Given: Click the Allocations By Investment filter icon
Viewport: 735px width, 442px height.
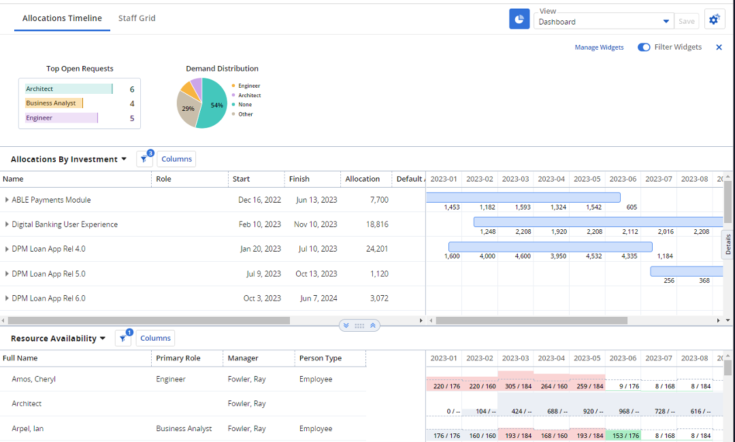Looking at the screenshot, I should click(144, 159).
